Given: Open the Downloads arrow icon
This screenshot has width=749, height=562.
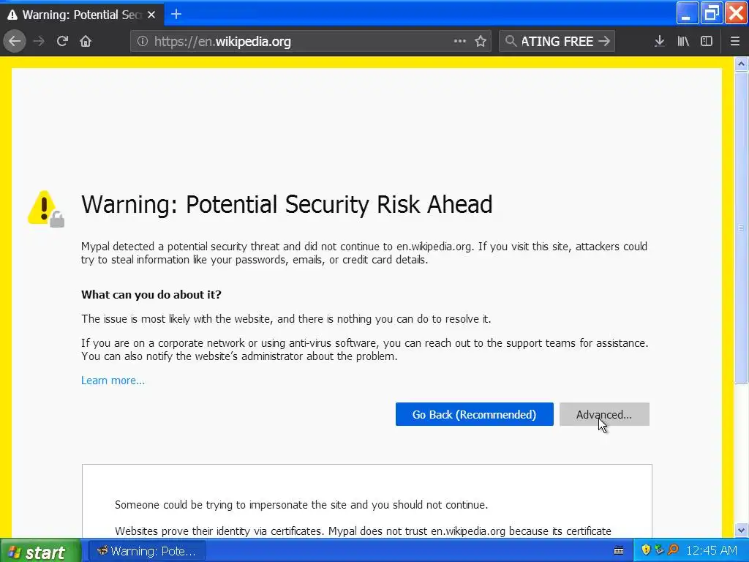Looking at the screenshot, I should coord(659,41).
